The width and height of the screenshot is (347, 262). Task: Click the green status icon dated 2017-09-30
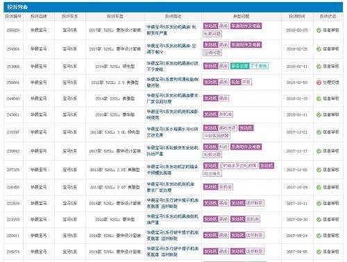click(319, 220)
